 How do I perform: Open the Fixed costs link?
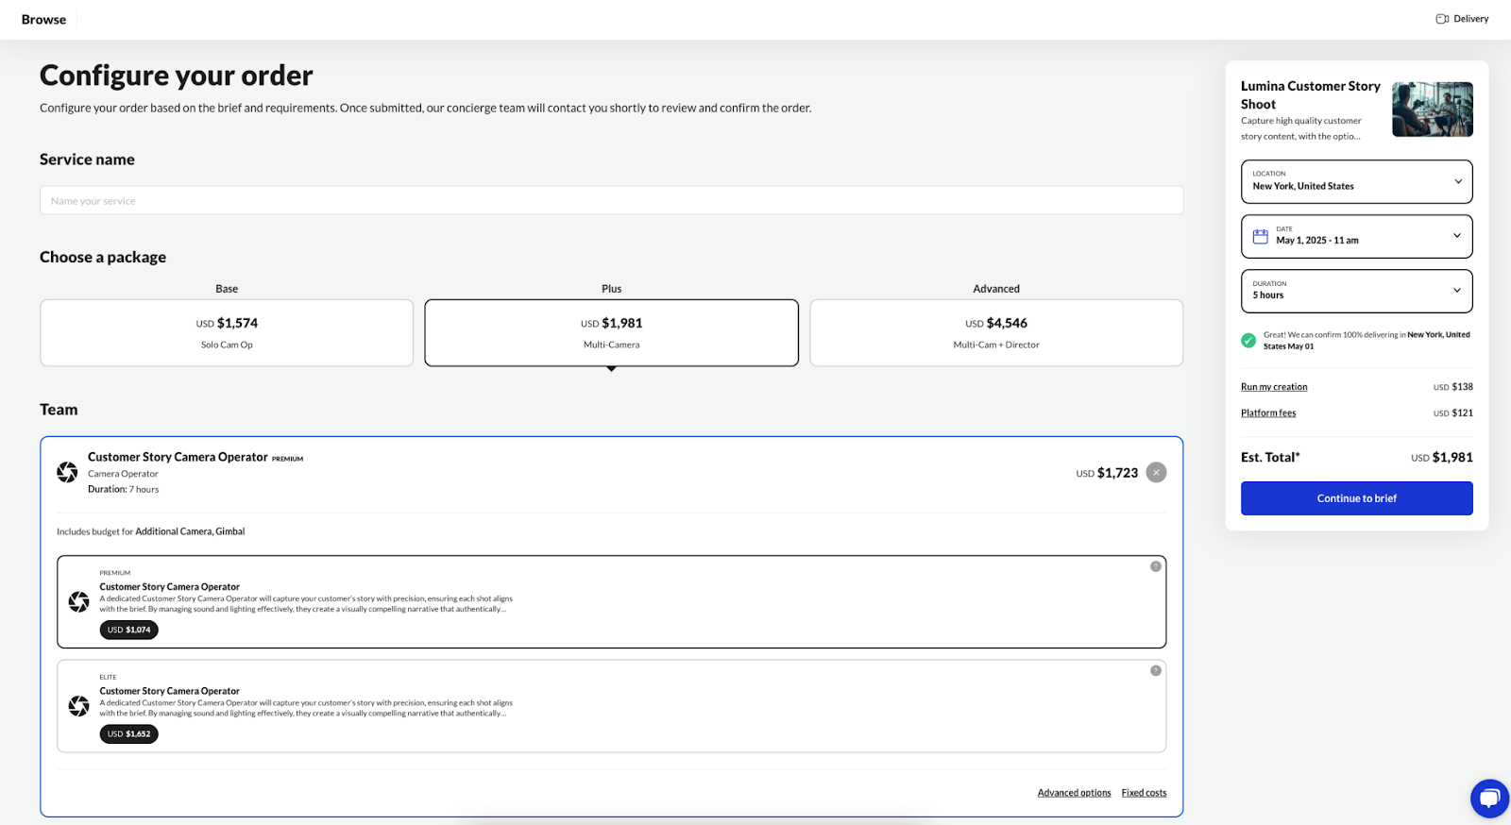[1144, 793]
